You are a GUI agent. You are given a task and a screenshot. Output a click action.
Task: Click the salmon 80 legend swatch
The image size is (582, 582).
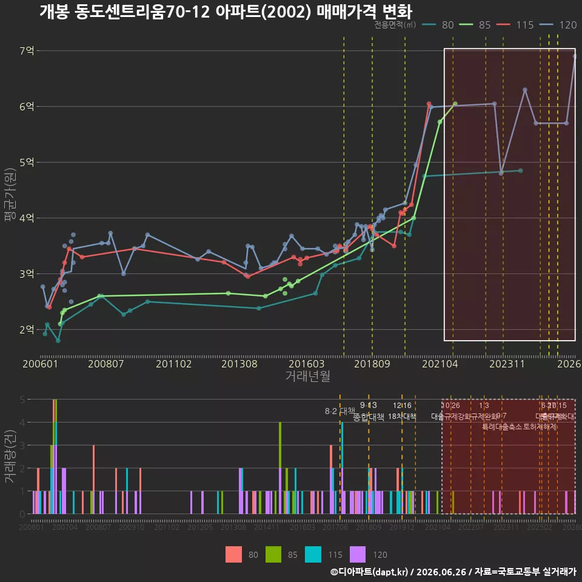click(x=233, y=555)
